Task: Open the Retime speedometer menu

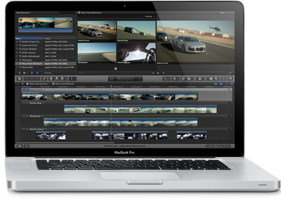Action: point(175,79)
